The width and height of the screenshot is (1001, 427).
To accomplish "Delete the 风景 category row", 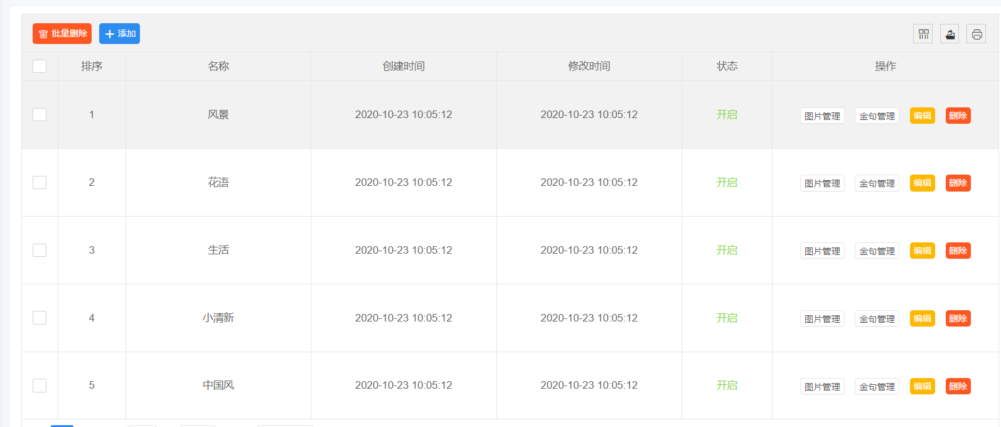I will pyautogui.click(x=958, y=116).
